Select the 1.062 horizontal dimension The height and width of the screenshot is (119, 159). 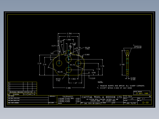click(x=73, y=79)
